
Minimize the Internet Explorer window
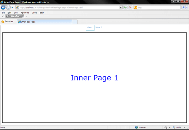click(173, 1)
